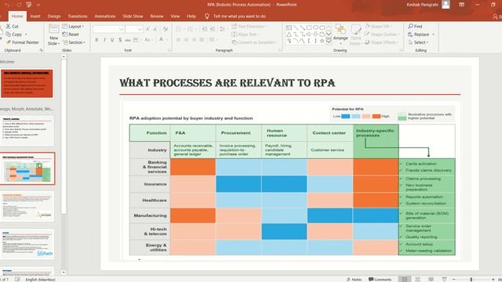Open the View tab
This screenshot has height=282, width=502.
coord(175,16)
